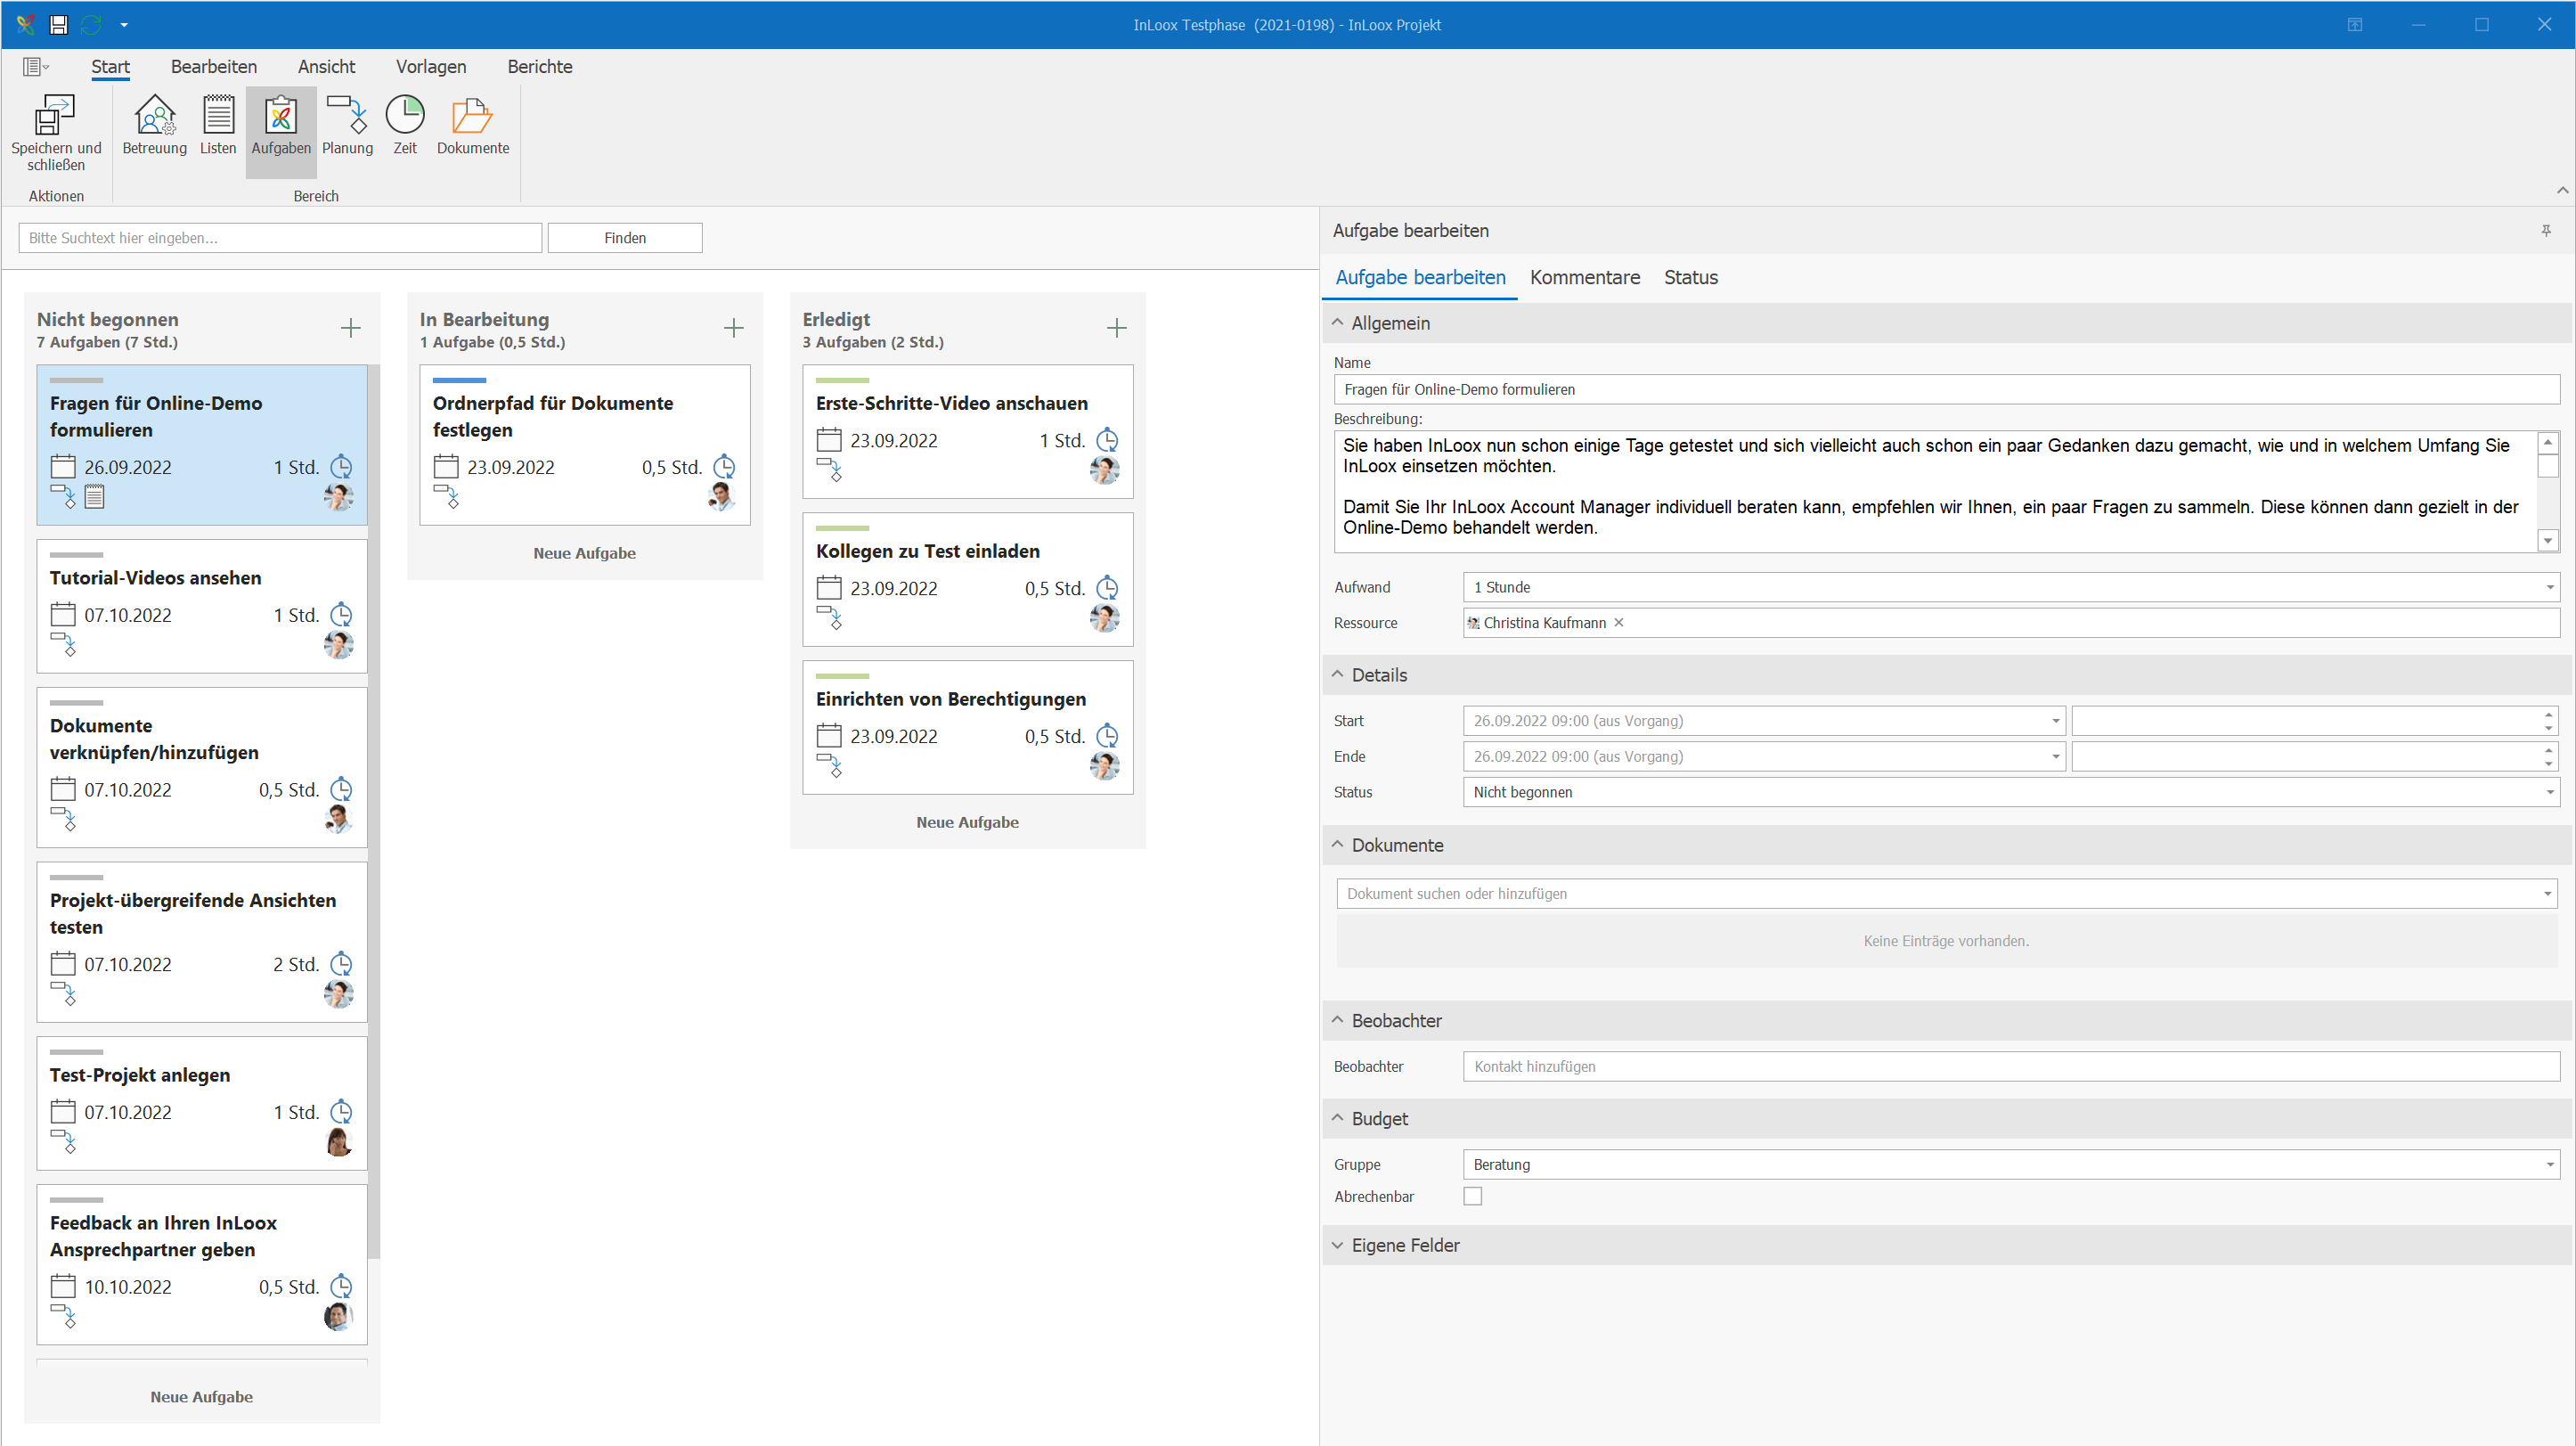Open the Status tab in side panel
This screenshot has height=1446, width=2576.
1691,278
